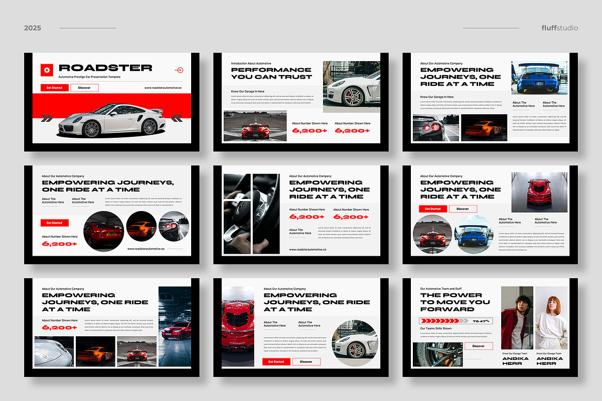Screen dimensions: 602x401
Task: Click the left chevron arrows beside white Porsche
Action: 47,118
